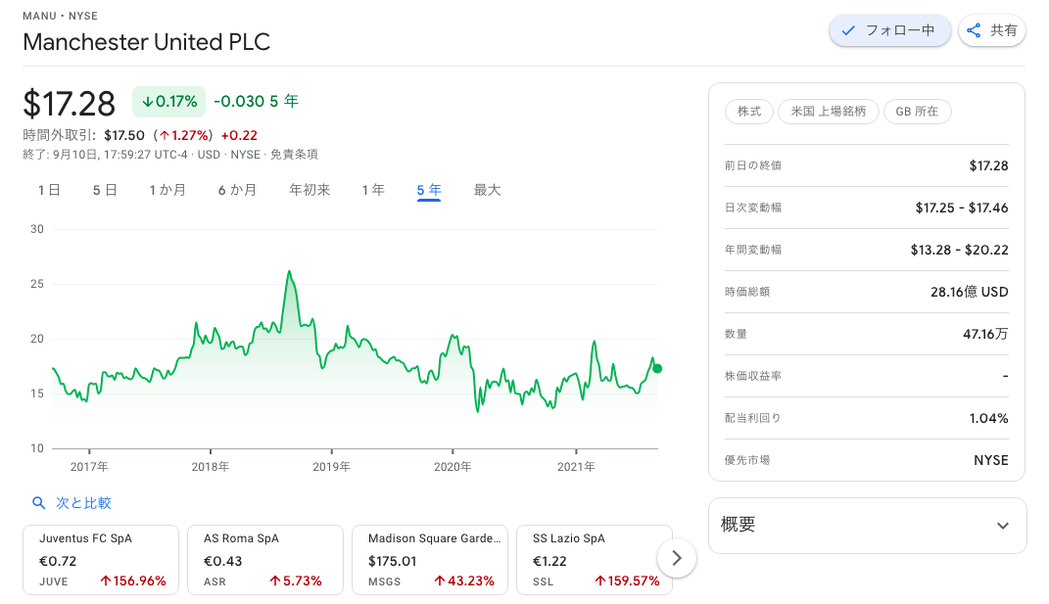Click the green endpoint dot on chart
The height and width of the screenshot is (604, 1049).
coord(657,368)
